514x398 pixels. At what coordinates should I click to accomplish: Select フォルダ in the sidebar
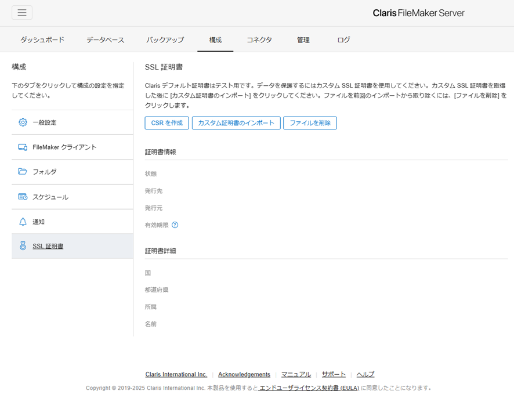(x=73, y=172)
